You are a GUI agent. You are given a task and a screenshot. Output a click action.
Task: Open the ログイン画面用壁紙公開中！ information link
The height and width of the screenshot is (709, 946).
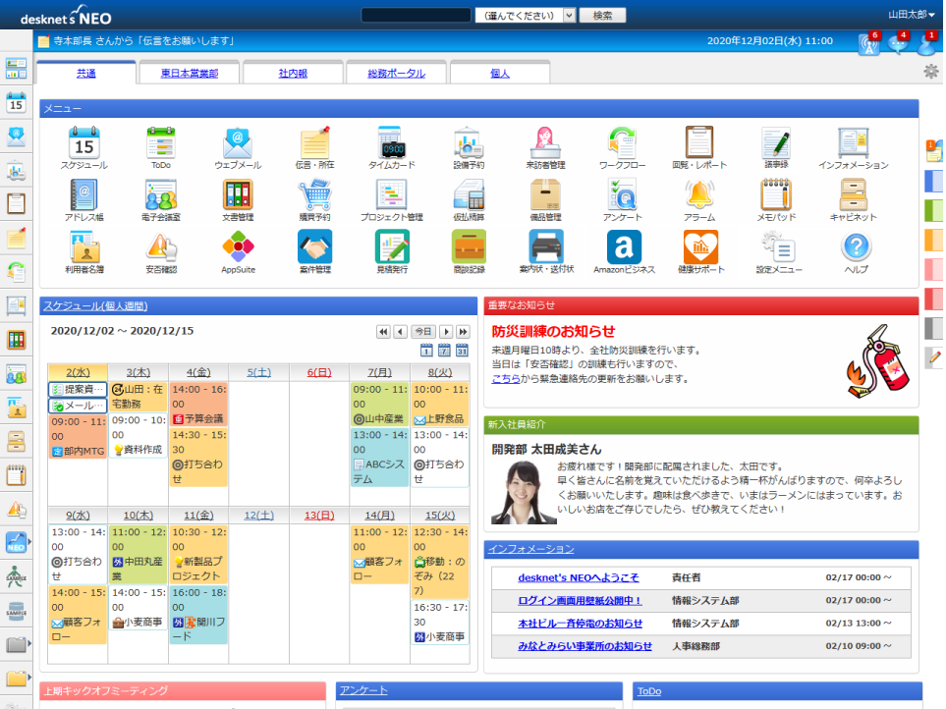580,600
